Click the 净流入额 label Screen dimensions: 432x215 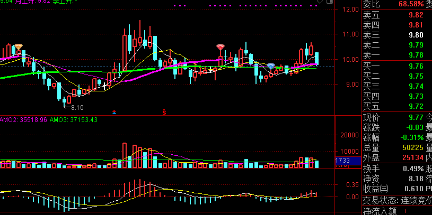coord(380,211)
